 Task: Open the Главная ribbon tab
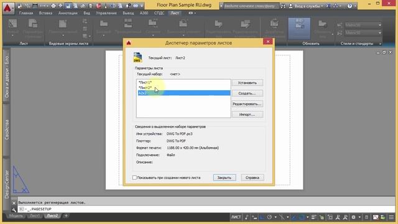(26, 13)
